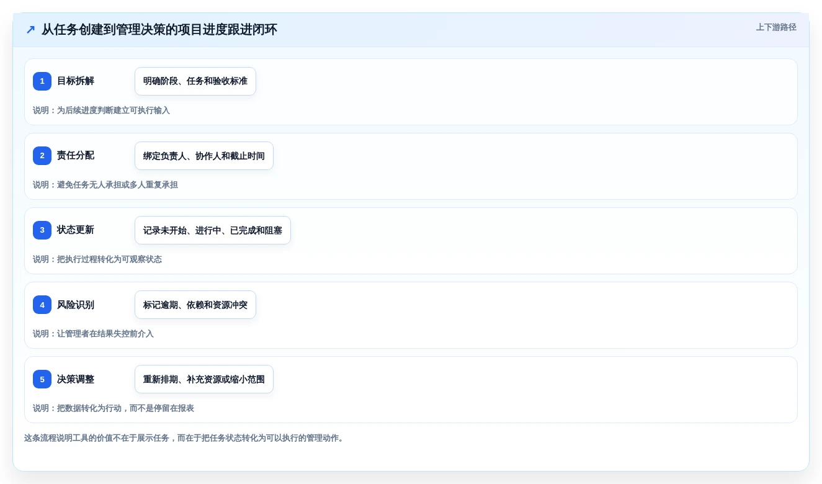This screenshot has width=822, height=484.
Task: Click the 上下游路径 label in the header
Action: pyautogui.click(x=776, y=27)
